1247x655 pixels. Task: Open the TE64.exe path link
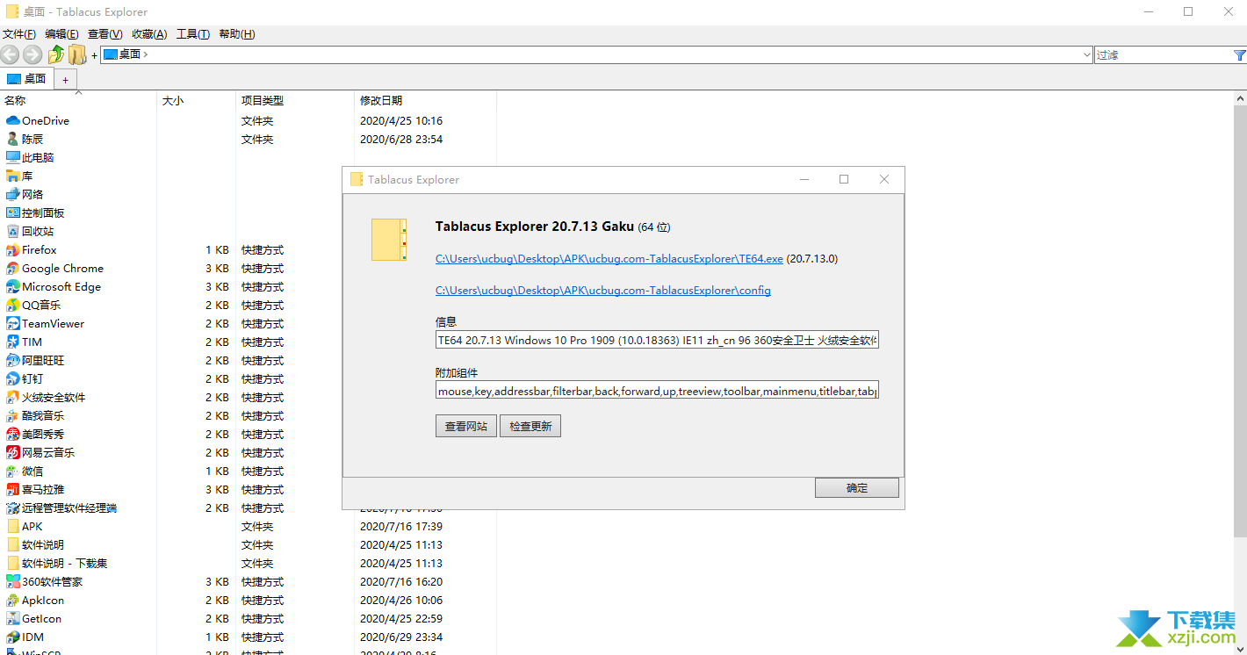pos(609,259)
